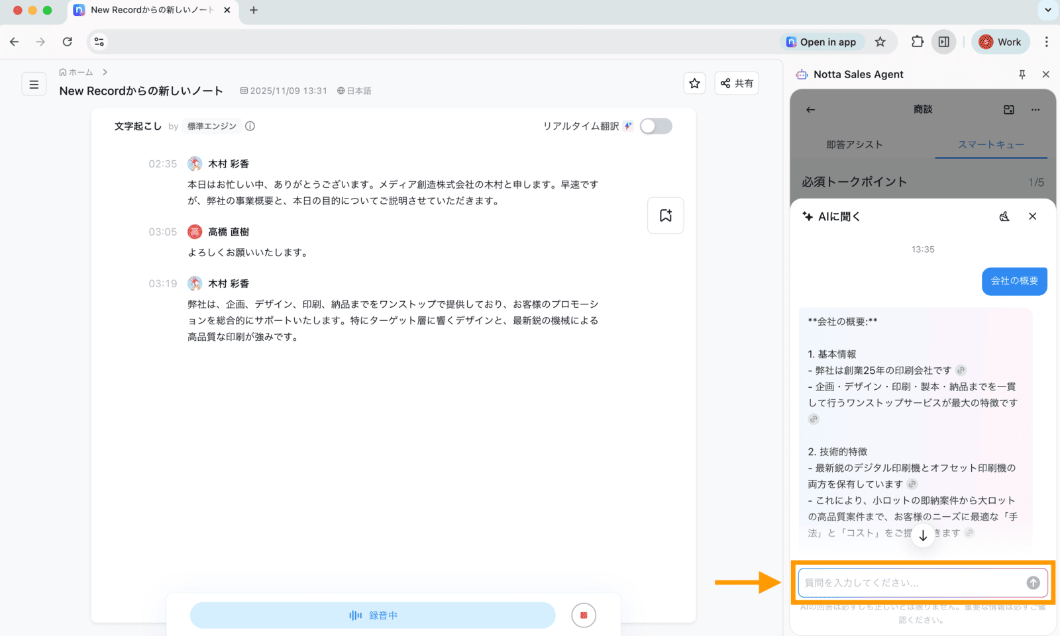Click 高橋 直樹 speaker avatar
The width and height of the screenshot is (1060, 636).
point(195,232)
